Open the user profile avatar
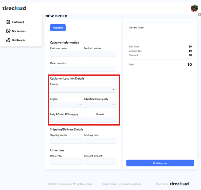Screen dimensions: 201x190 coord(194,8)
